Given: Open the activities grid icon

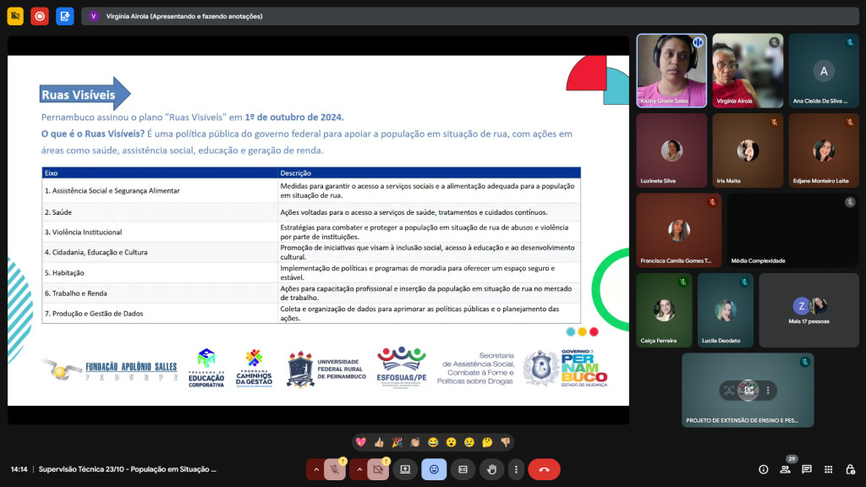Looking at the screenshot, I should [x=829, y=469].
